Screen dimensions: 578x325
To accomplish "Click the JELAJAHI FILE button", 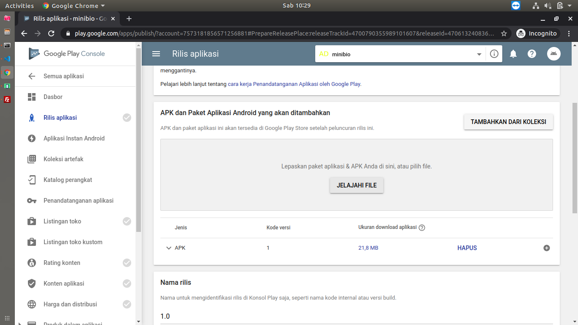I will [357, 185].
